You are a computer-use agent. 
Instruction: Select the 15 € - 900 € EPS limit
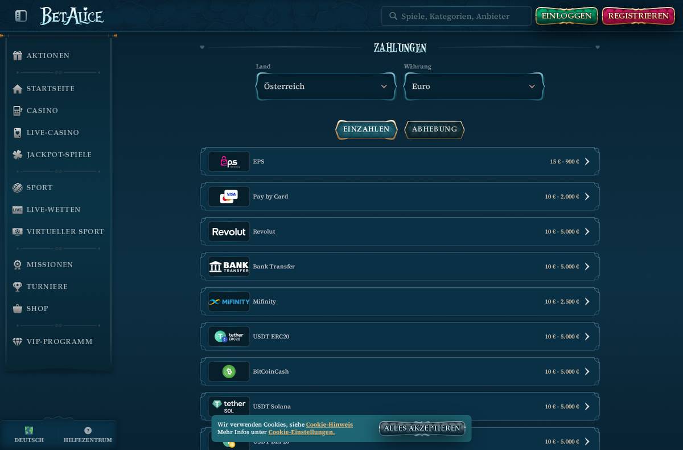point(564,162)
